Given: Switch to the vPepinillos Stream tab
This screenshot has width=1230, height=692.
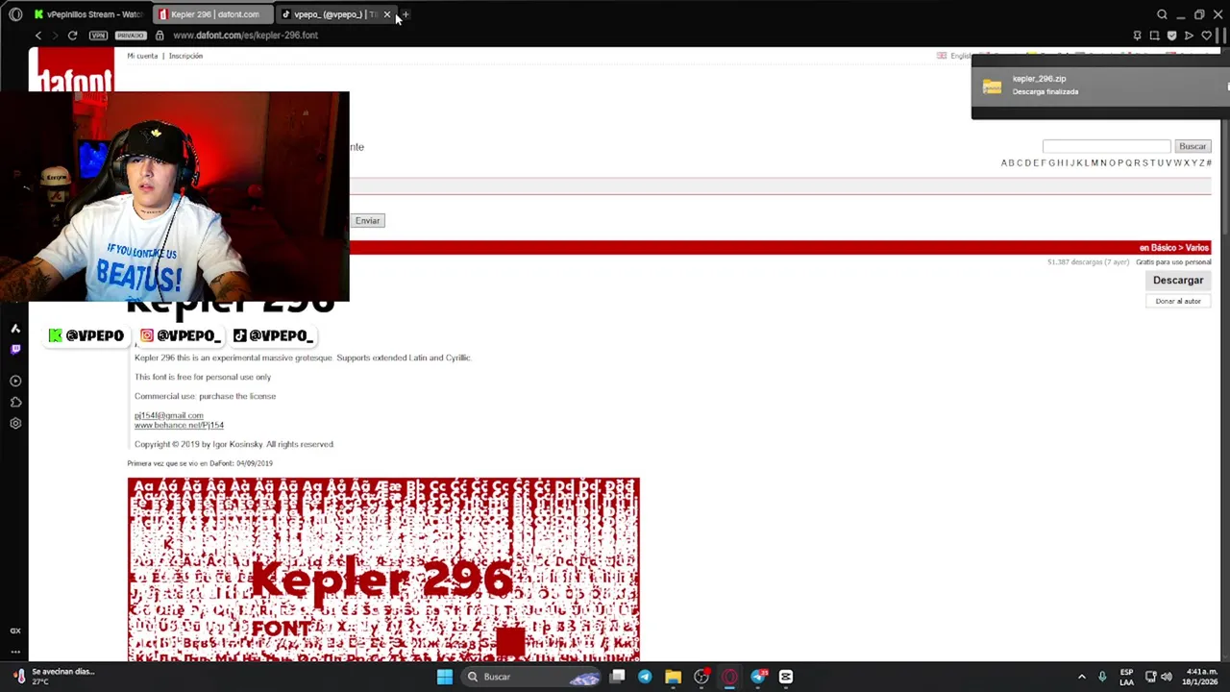Looking at the screenshot, I should 87,14.
